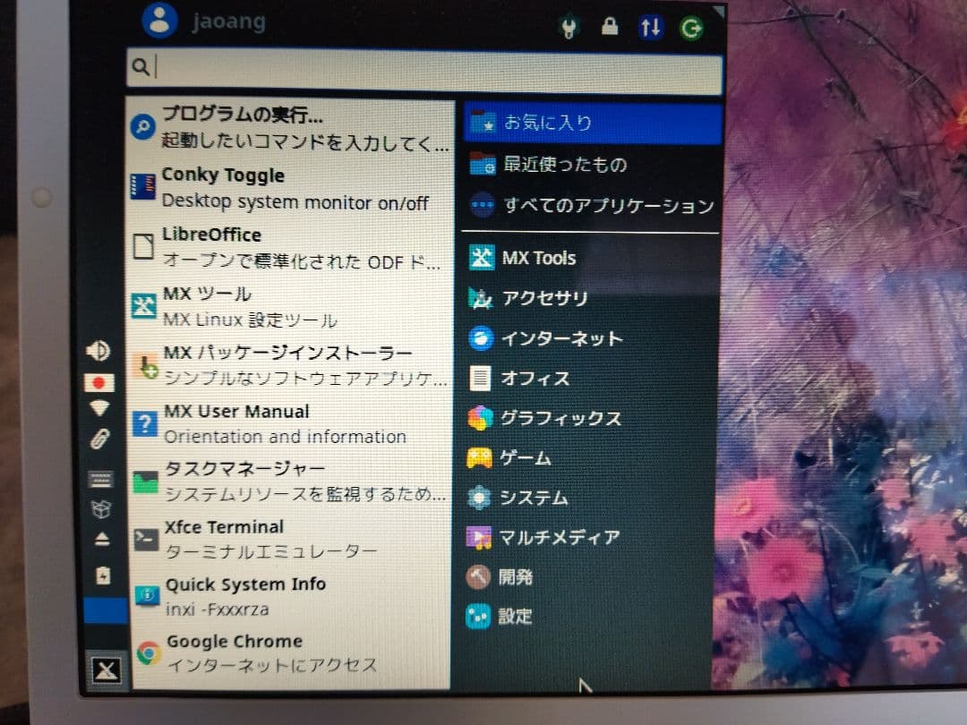Viewport: 967px width, 725px height.
Task: Activate the lock screen button
Action: point(609,28)
